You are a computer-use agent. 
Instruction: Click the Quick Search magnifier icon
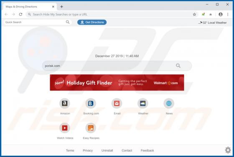point(68,22)
